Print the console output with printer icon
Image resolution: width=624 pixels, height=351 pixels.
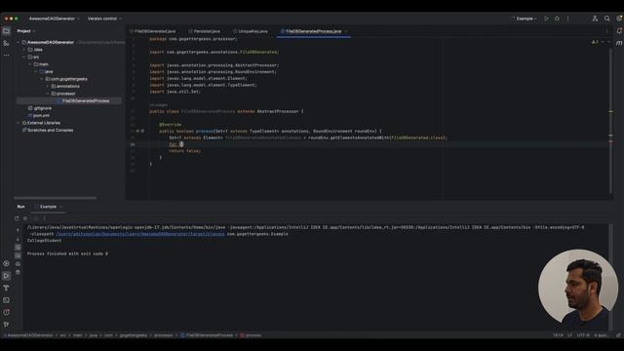pos(18,264)
